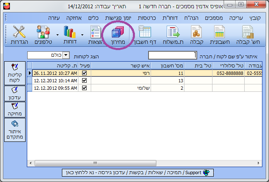The image size is (269, 182).
Task: Click the קליטת לקוח add customer button
Action: [15, 73]
